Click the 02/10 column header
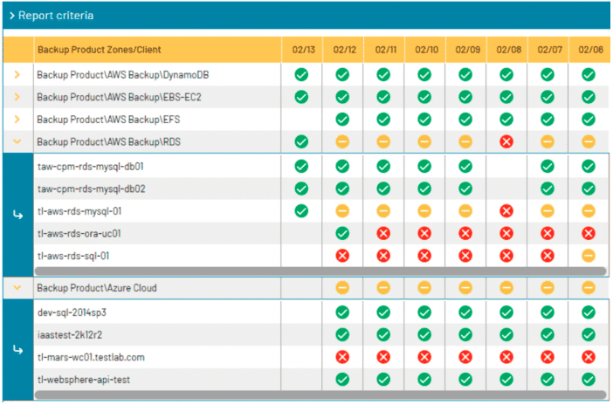This screenshot has width=613, height=405. tap(426, 50)
